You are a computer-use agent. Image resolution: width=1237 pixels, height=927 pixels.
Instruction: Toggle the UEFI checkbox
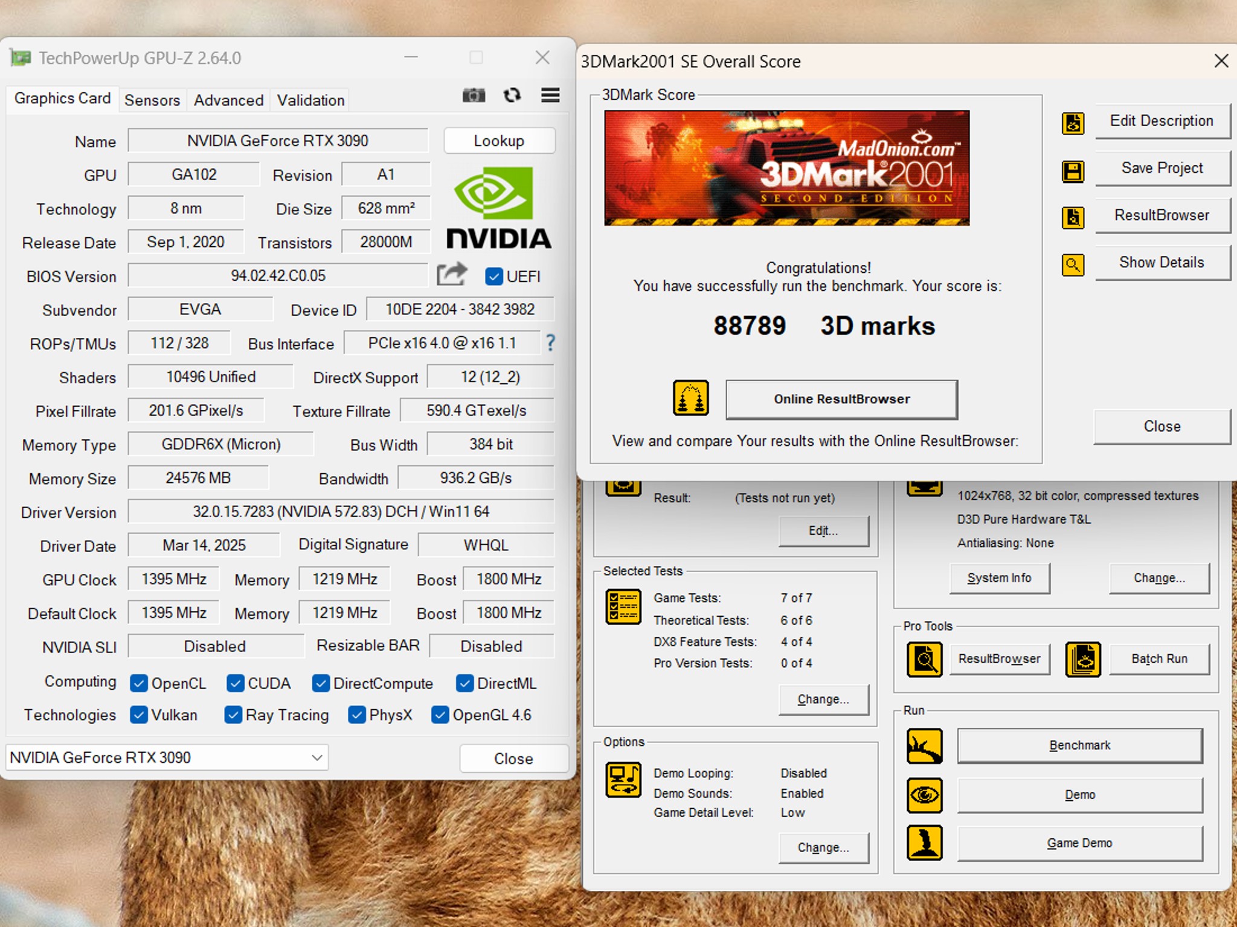tap(493, 276)
